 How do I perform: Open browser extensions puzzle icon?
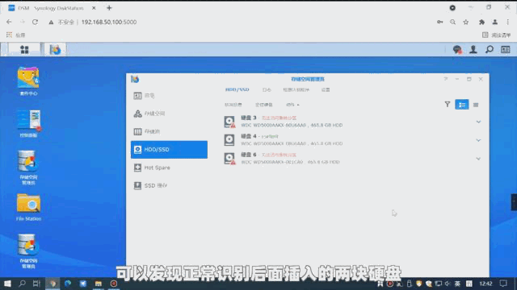tap(481, 22)
